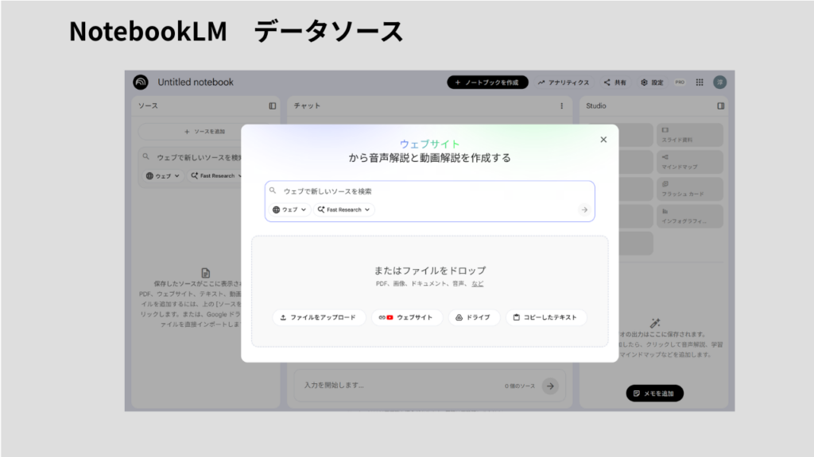The height and width of the screenshot is (457, 814).
Task: Click the user account avatar
Action: 719,83
